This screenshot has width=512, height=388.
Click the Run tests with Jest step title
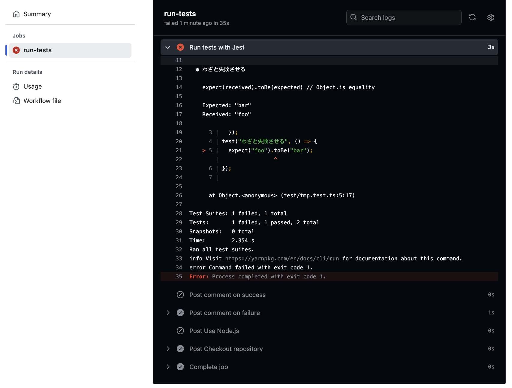point(217,47)
